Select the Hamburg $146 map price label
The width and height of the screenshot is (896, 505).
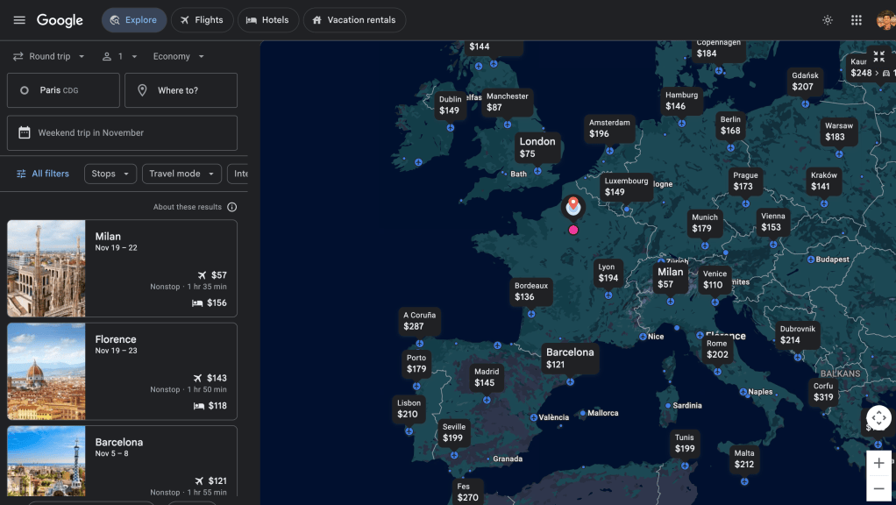681,101
